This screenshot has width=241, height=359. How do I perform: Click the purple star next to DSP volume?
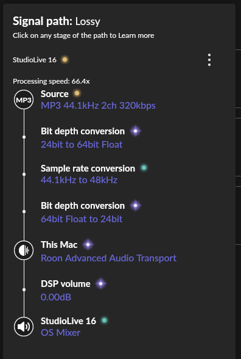click(100, 284)
